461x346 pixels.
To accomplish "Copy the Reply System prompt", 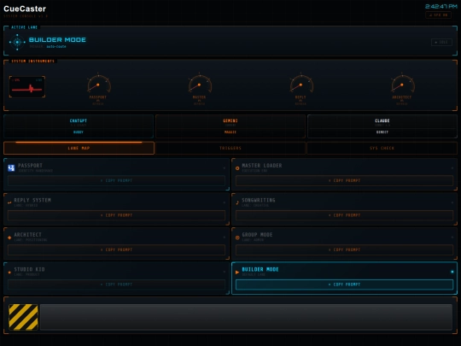I will coord(116,215).
